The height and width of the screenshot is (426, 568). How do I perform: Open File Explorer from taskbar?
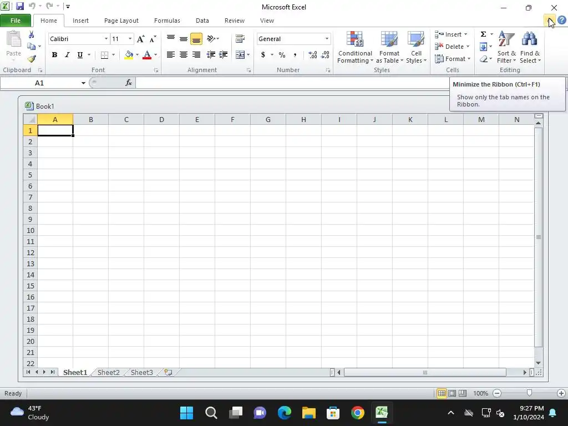pyautogui.click(x=309, y=413)
